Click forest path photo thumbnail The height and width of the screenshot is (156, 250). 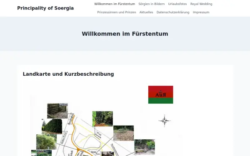tap(102, 119)
